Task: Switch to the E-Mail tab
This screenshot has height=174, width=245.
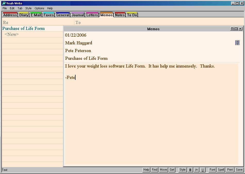Action: pyautogui.click(x=36, y=15)
